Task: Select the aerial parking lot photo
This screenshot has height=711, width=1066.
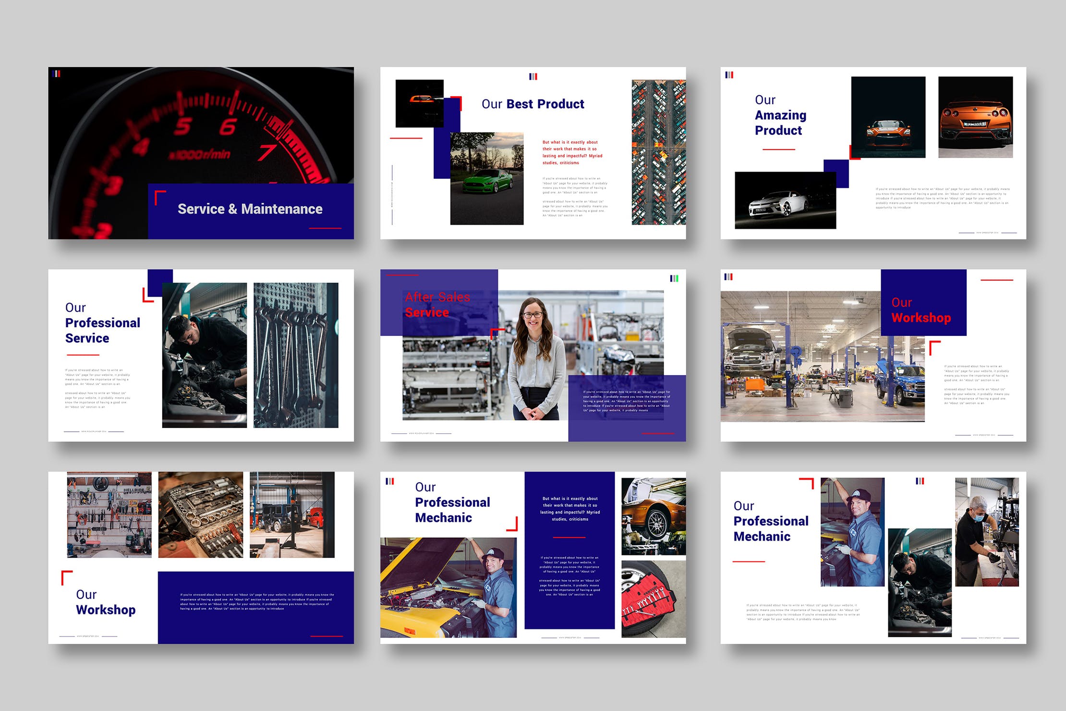Action: click(x=658, y=153)
